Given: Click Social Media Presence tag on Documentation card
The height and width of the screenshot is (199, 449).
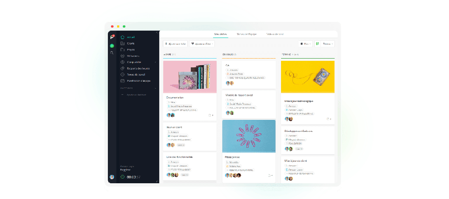Looking at the screenshot, I should click(180, 106).
